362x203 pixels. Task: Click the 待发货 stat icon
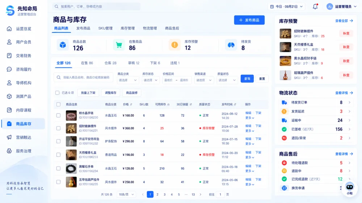[231, 45]
